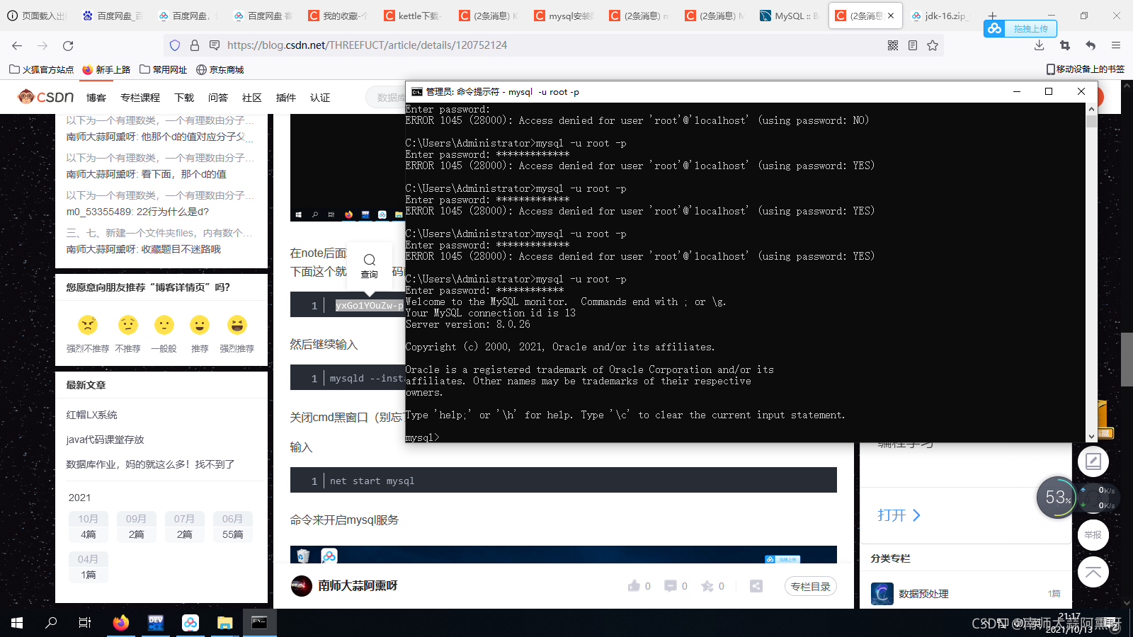
Task: Click the CSDN logo
Action: click(46, 97)
